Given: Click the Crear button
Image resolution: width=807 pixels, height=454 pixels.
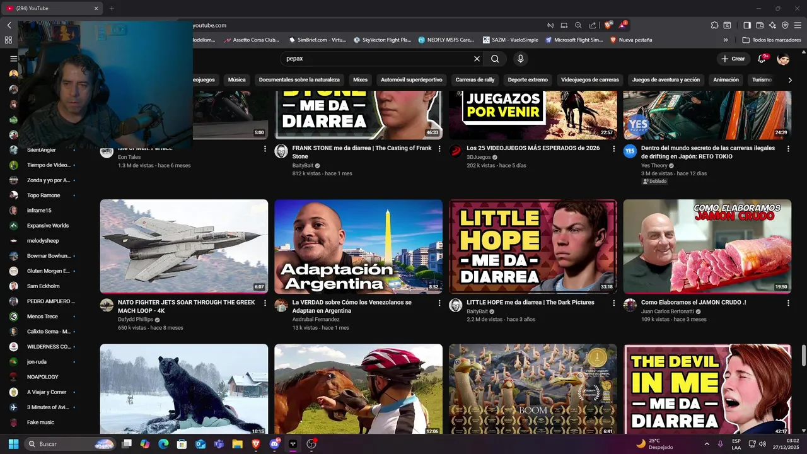Looking at the screenshot, I should click(733, 59).
